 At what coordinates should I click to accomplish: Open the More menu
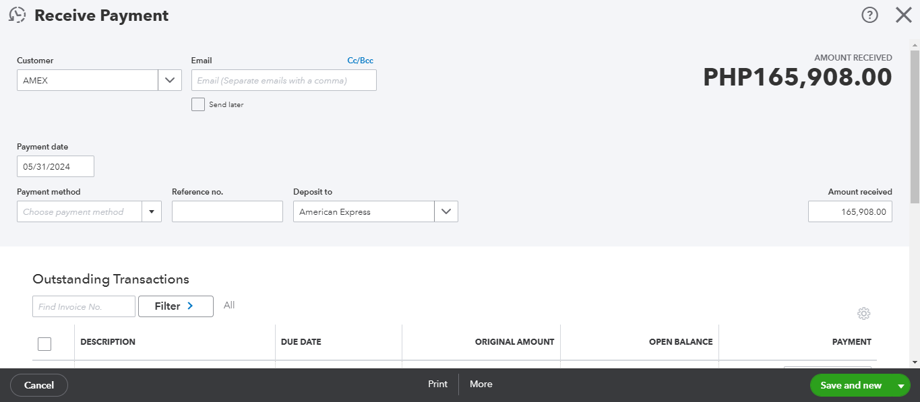coord(481,384)
